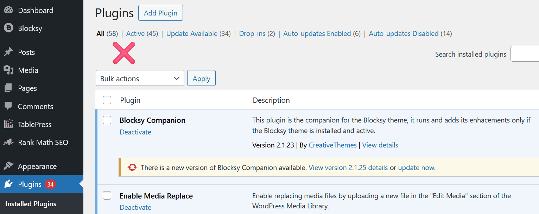Click the Posts pushpin icon
The width and height of the screenshot is (539, 214).
pyautogui.click(x=8, y=52)
